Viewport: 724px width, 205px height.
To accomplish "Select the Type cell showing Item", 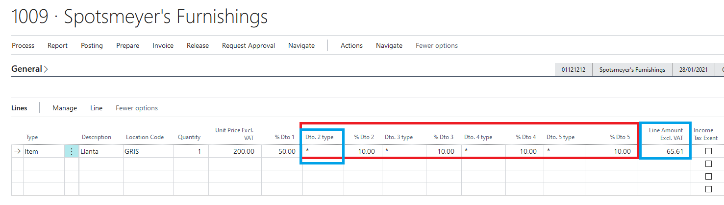I will pyautogui.click(x=44, y=151).
